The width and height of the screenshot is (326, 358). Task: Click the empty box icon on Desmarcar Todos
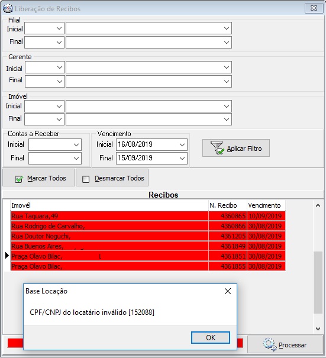pos(86,179)
